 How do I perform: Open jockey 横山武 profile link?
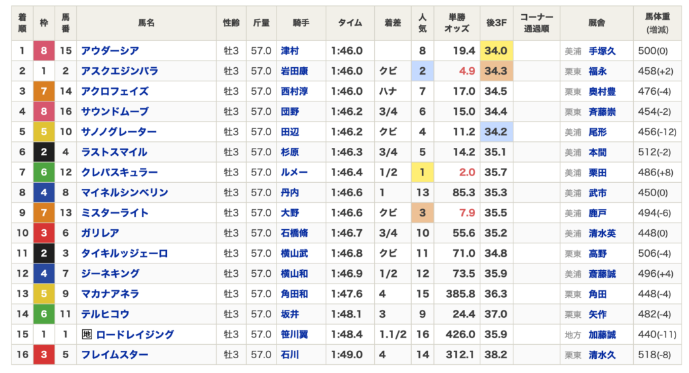[x=294, y=253]
